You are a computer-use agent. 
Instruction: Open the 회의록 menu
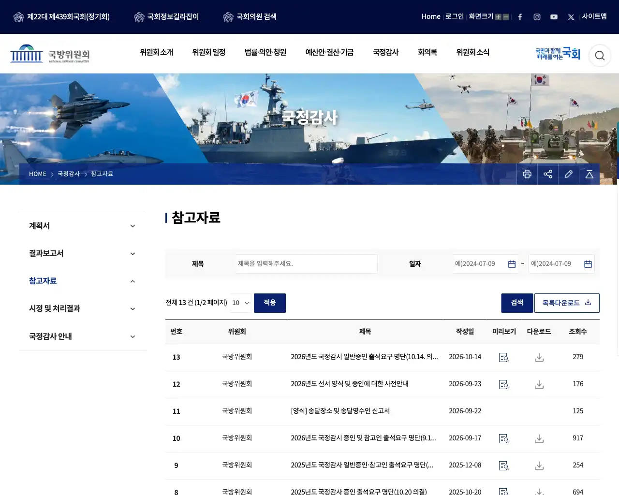427,52
